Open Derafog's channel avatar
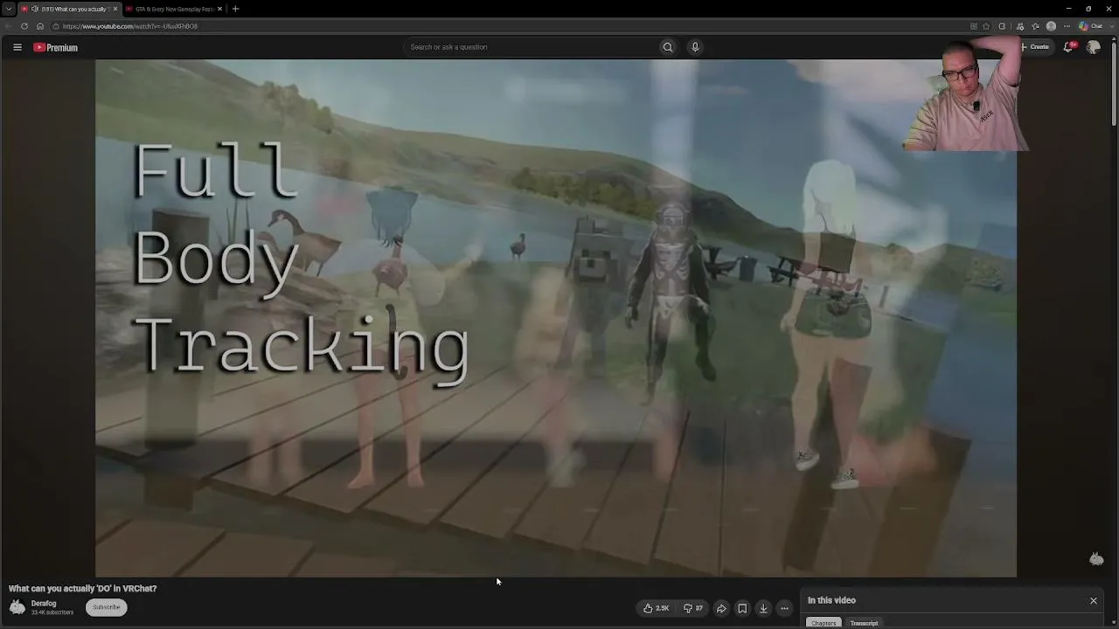 tap(17, 607)
